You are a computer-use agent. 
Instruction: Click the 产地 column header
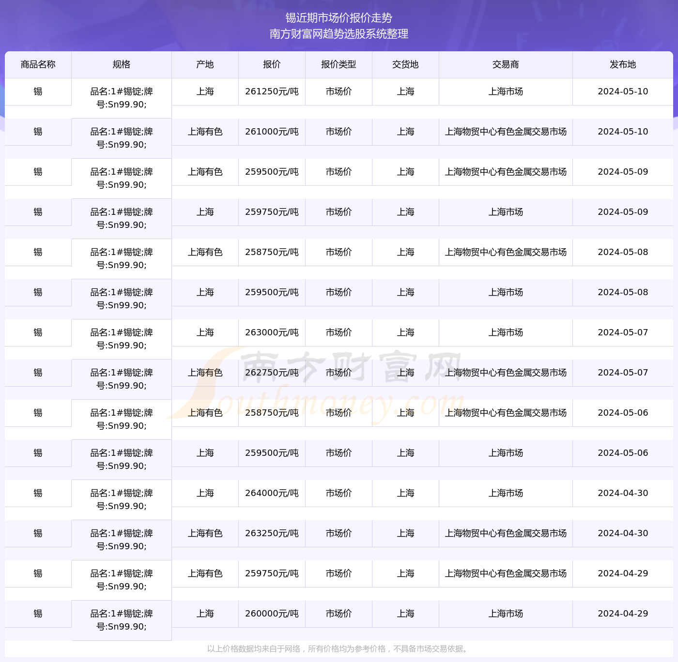click(x=205, y=64)
